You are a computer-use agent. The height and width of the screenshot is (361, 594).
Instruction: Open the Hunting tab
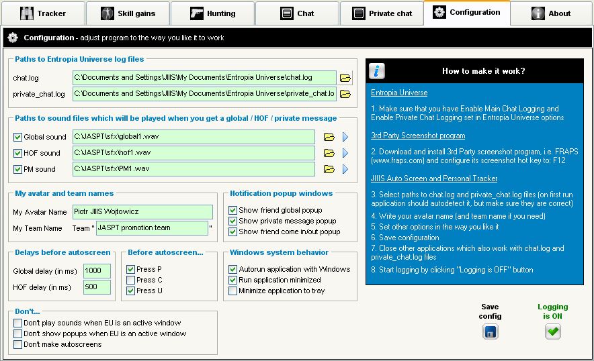point(212,13)
